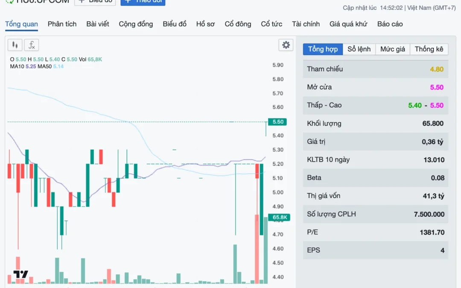461x288 pixels.
Task: Open the candlestick chart type selector
Action: click(x=15, y=45)
